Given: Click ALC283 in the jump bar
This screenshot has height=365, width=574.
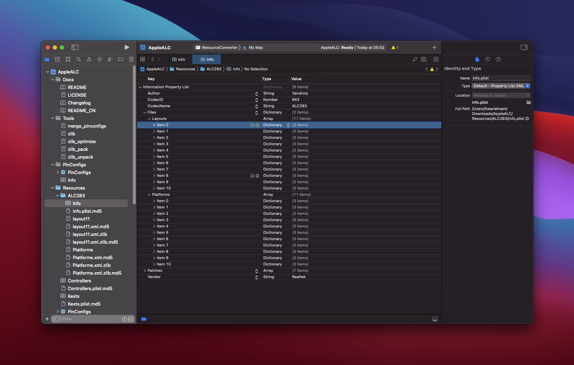Looking at the screenshot, I should coord(211,69).
